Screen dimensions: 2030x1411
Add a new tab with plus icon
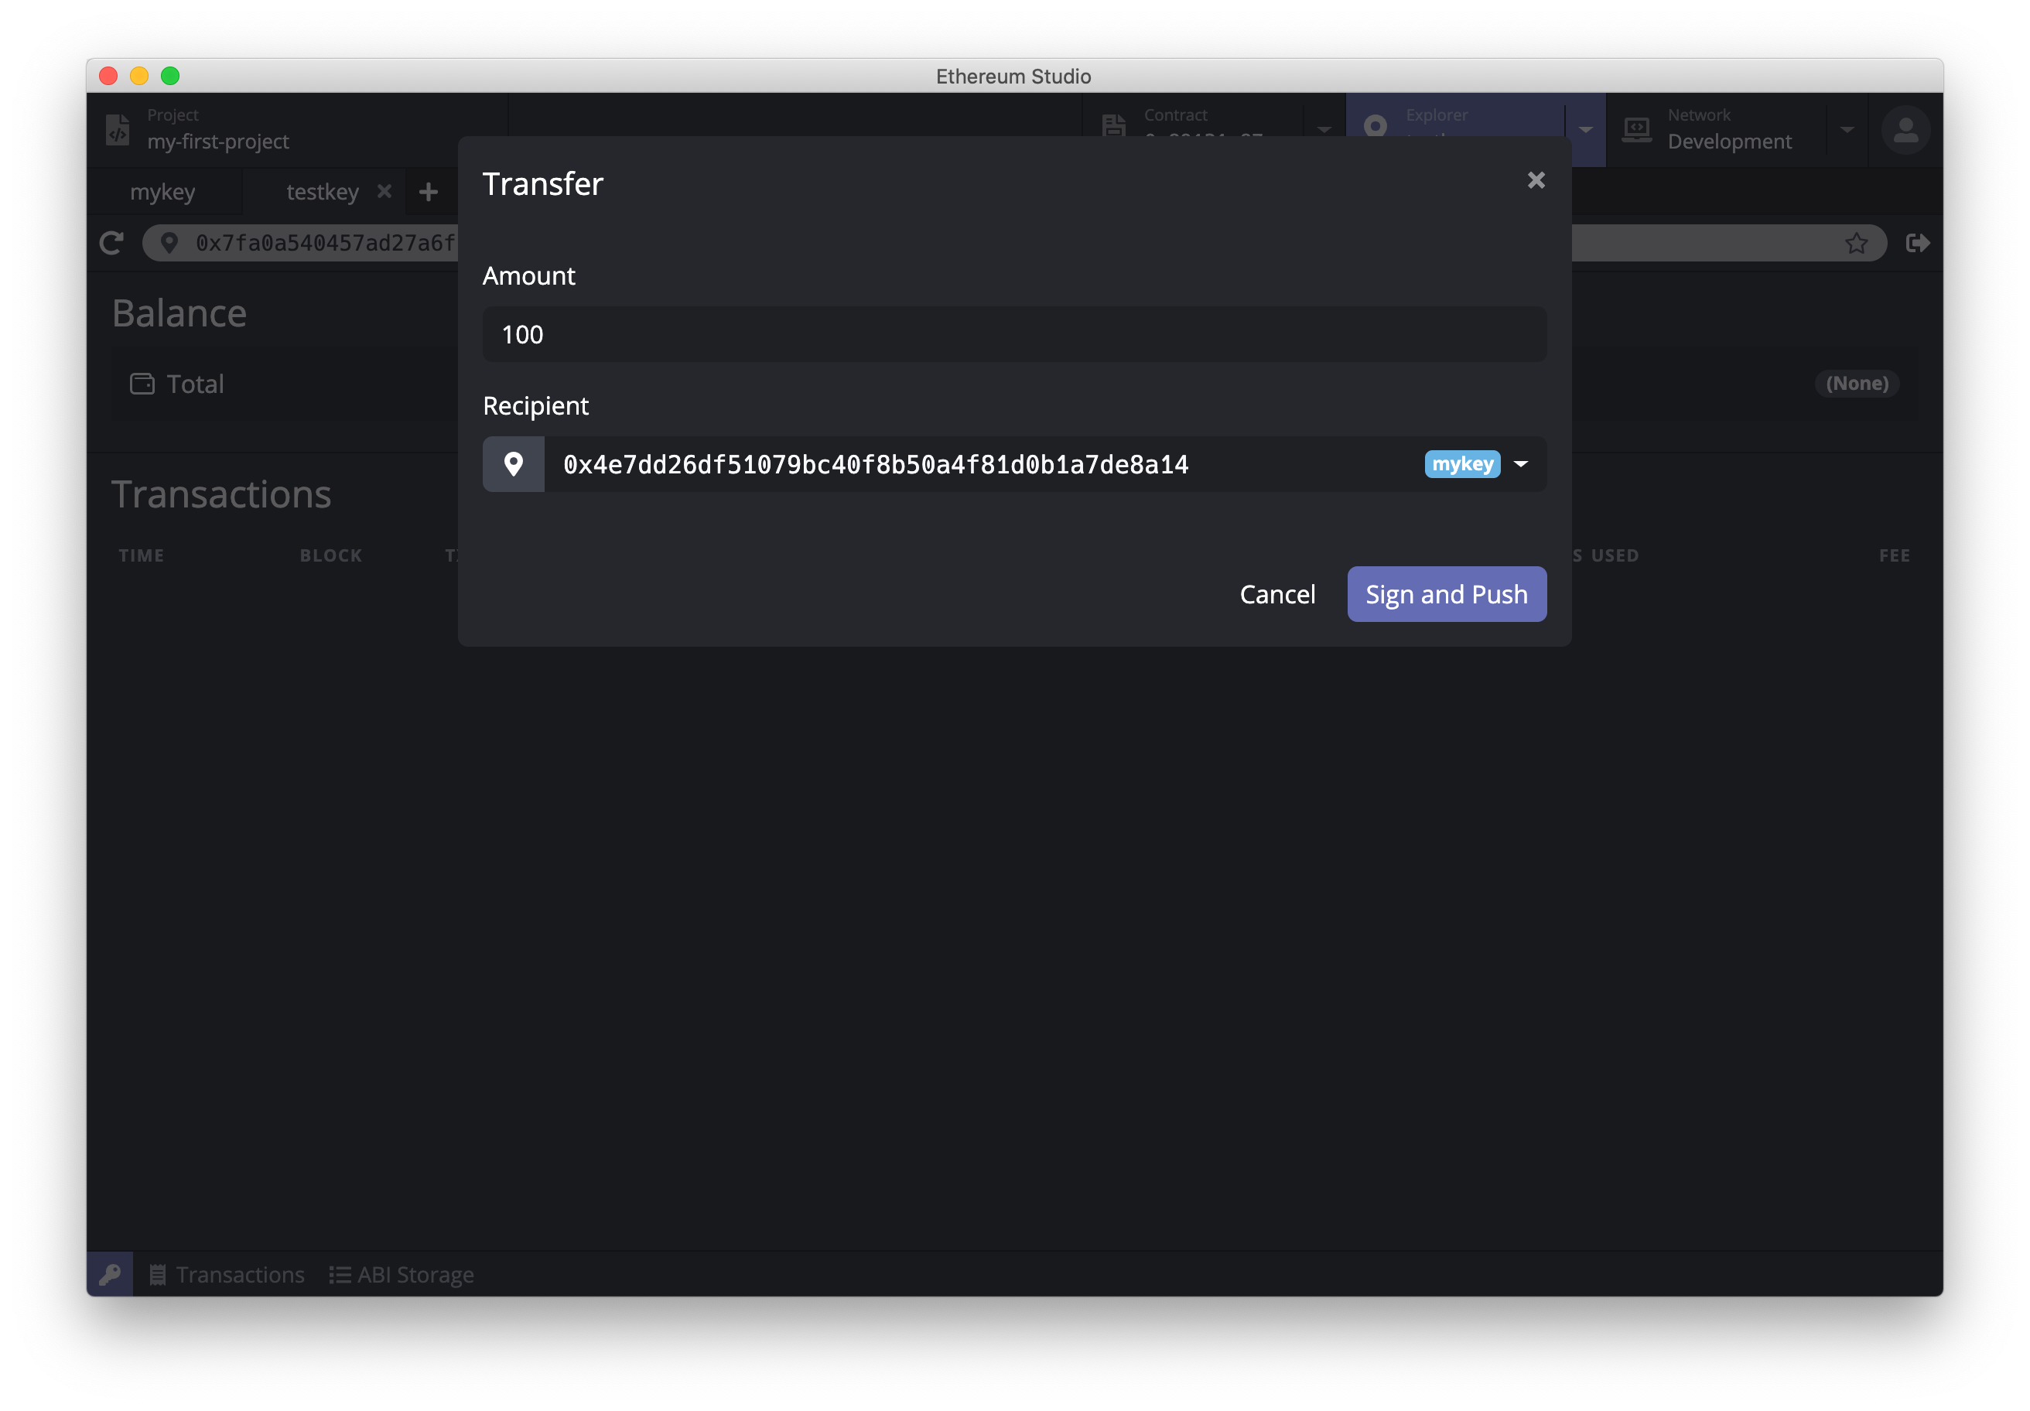tap(429, 192)
